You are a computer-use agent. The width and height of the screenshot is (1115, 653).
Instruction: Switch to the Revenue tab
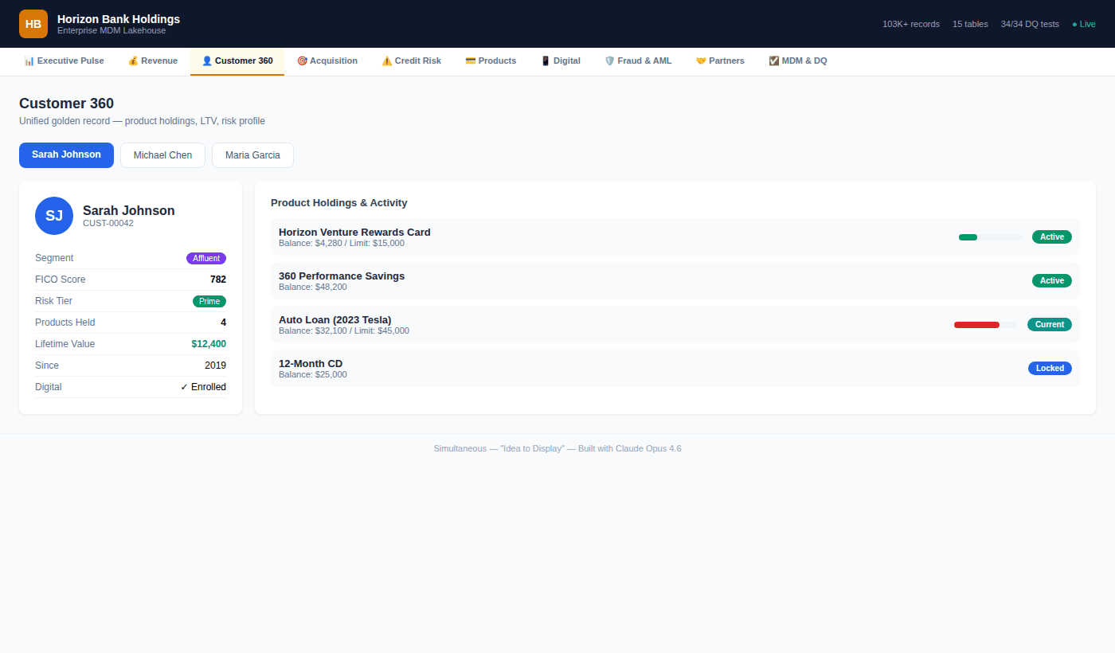153,61
